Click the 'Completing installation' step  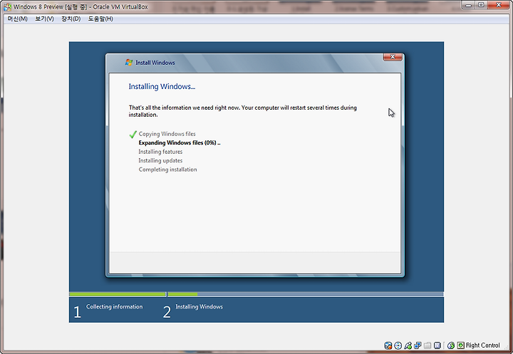167,170
